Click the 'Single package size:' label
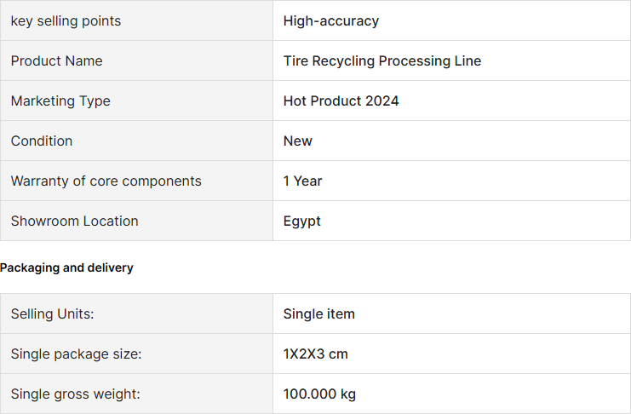631x414 pixels. pyautogui.click(x=76, y=354)
